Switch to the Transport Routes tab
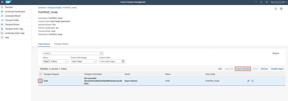288x101 pixels. pos(61,44)
